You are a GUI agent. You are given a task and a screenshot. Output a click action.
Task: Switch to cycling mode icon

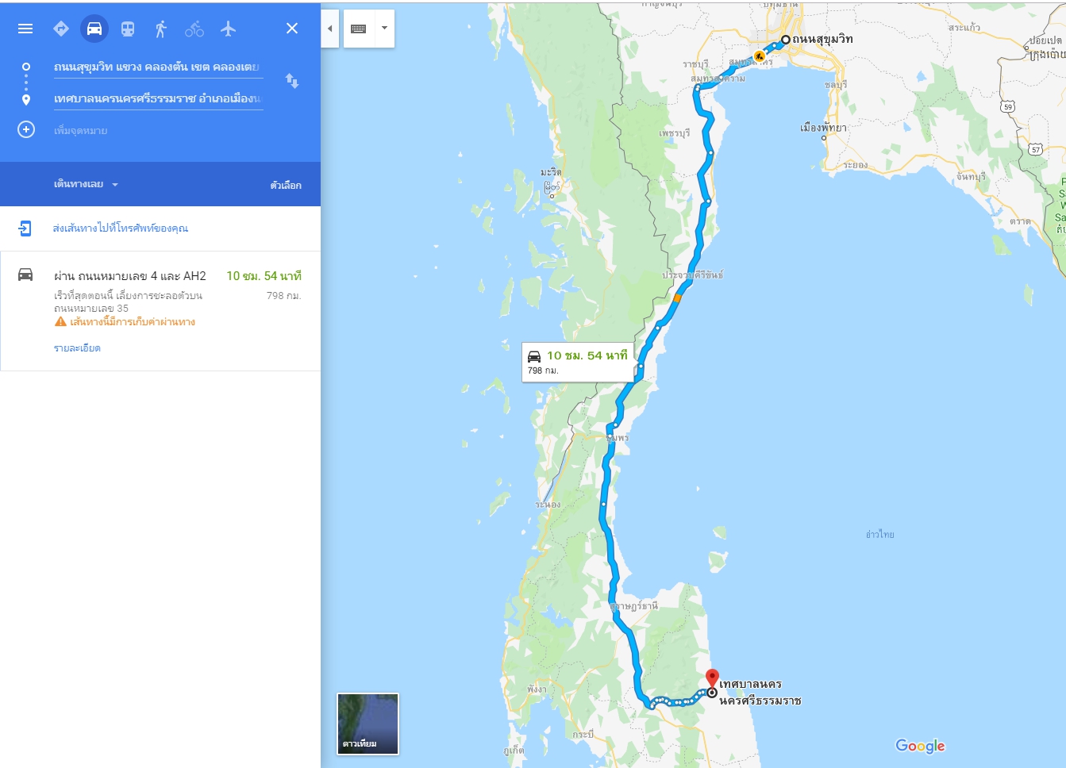coord(194,29)
